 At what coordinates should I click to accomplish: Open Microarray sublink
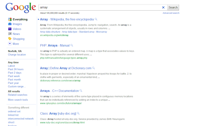pos(101,32)
